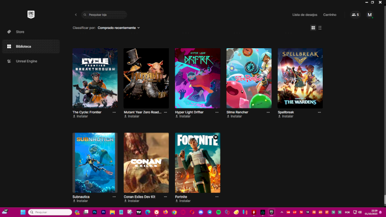
Task: Expand the Comprado recentemente sort dropdown
Action: pos(118,28)
